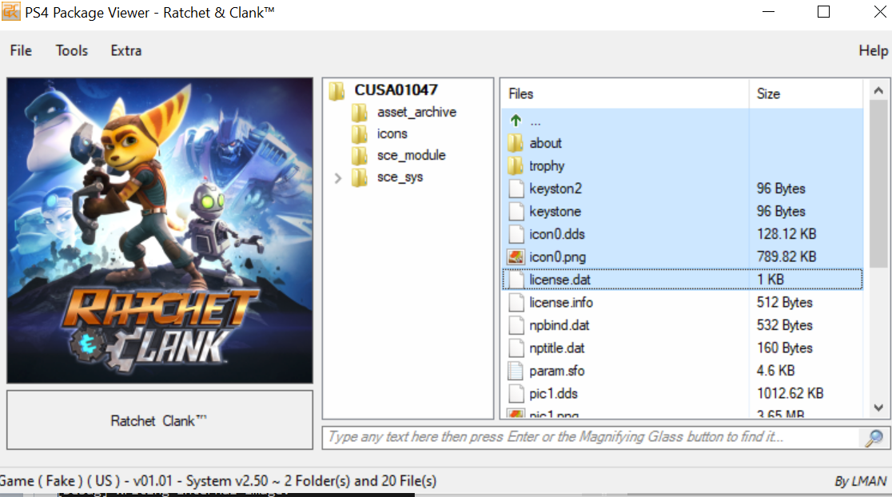Select keystone file name
The image size is (892, 497).
point(555,211)
